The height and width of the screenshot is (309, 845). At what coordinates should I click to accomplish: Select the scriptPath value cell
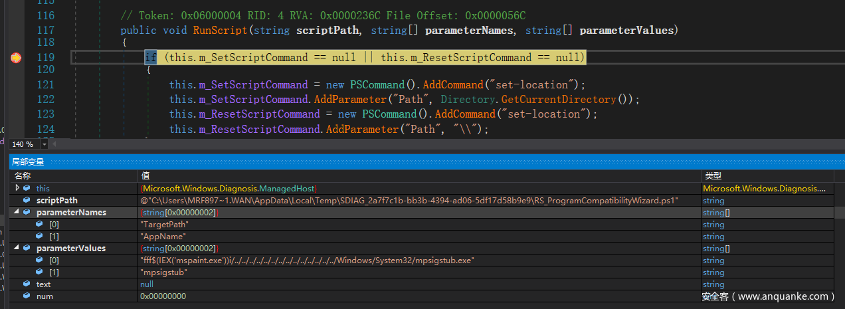[409, 201]
